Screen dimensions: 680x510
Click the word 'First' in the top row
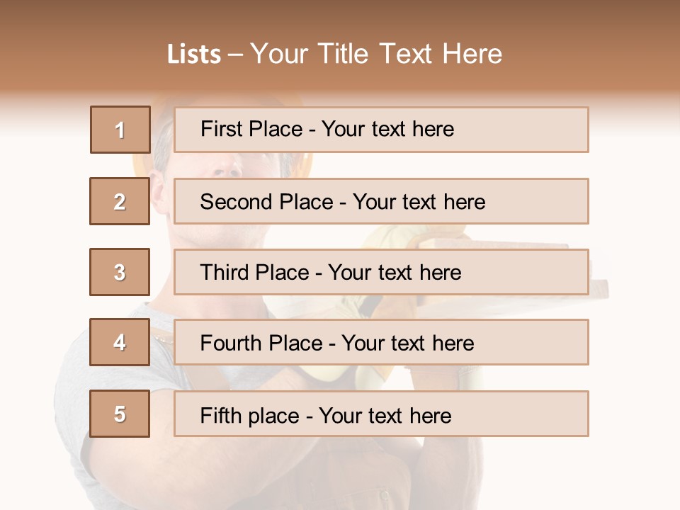click(220, 129)
